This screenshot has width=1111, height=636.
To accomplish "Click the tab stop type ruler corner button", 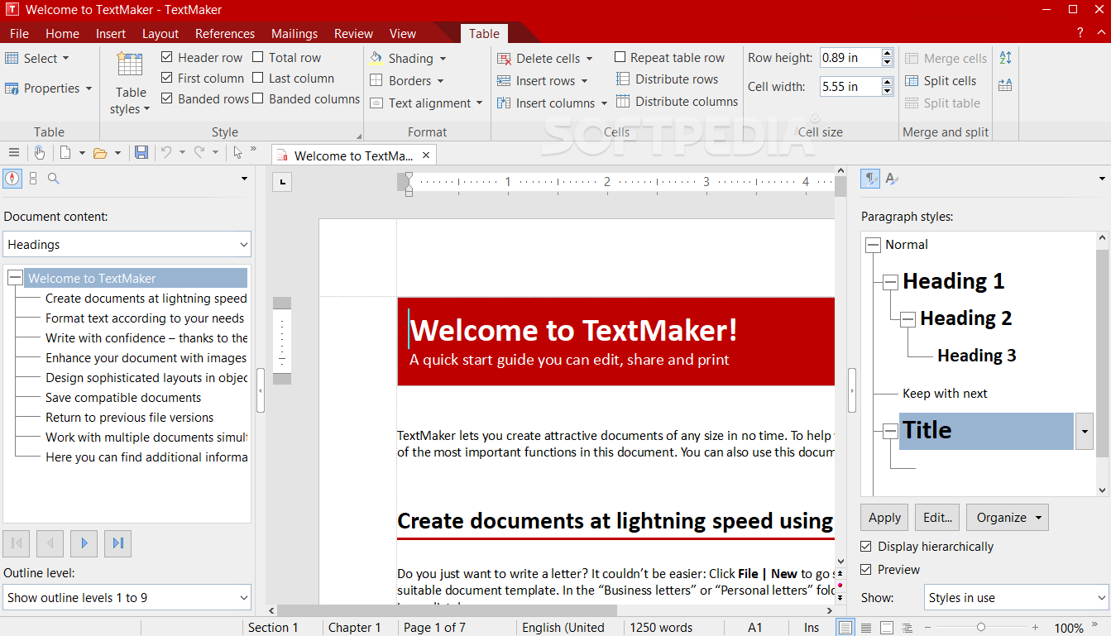I will [282, 181].
